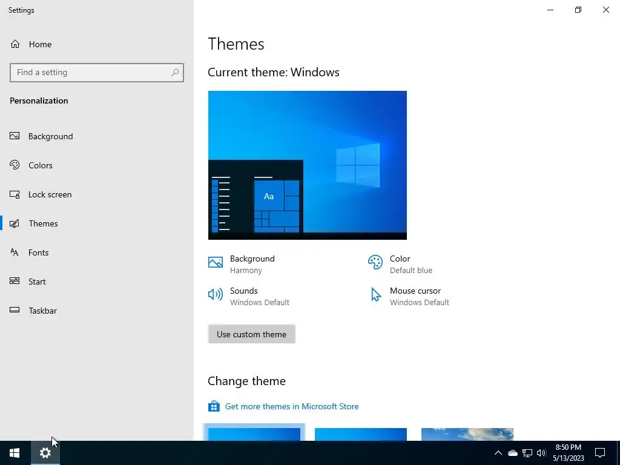Click the current theme preview image
The image size is (620, 465).
(x=307, y=165)
